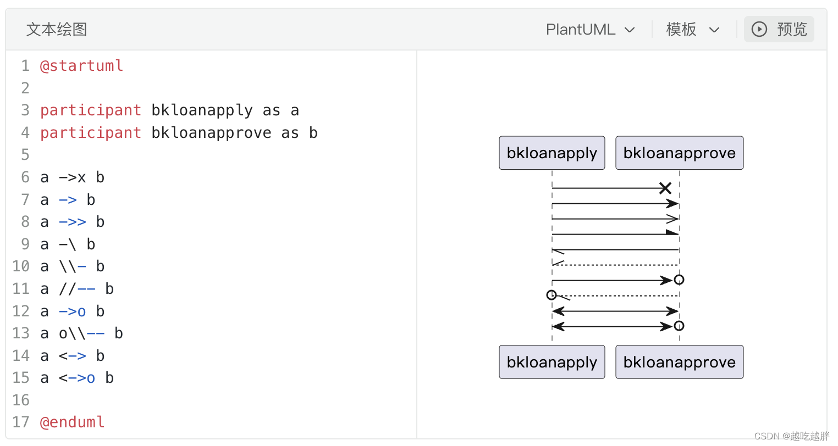
Task: Click line number 6 in gutter
Action: pyautogui.click(x=25, y=177)
